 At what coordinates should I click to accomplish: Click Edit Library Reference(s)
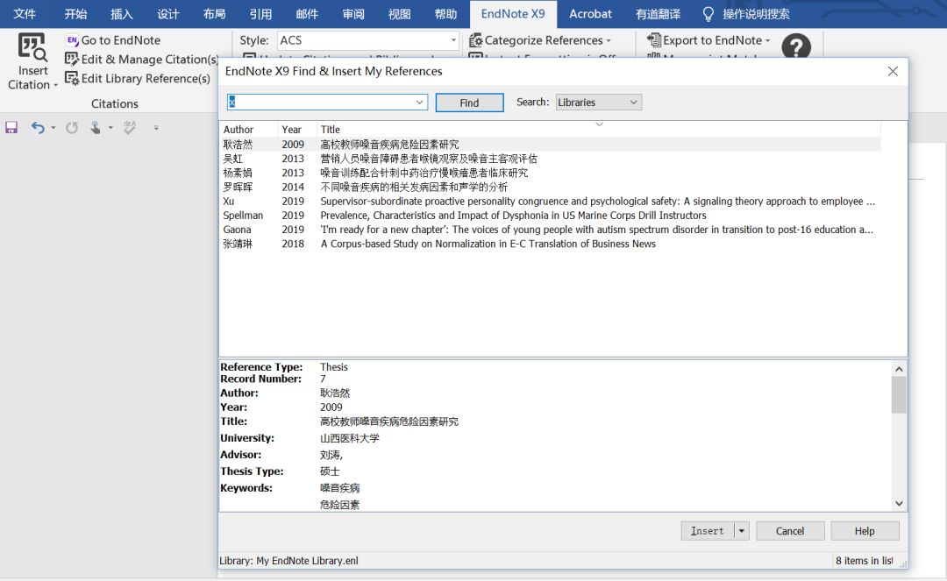[x=137, y=79]
